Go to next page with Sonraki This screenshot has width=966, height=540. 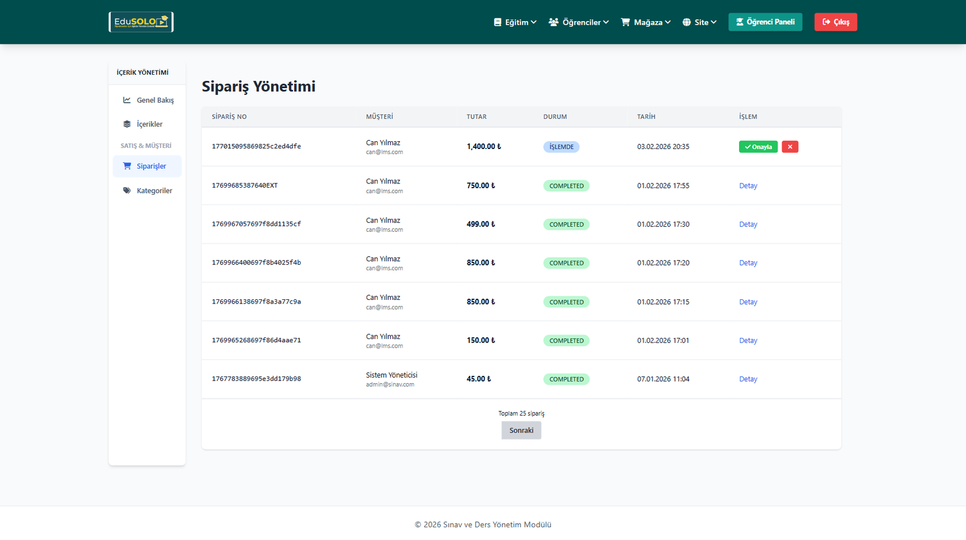click(521, 430)
